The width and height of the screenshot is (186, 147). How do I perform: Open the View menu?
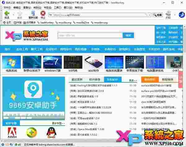point(27,8)
